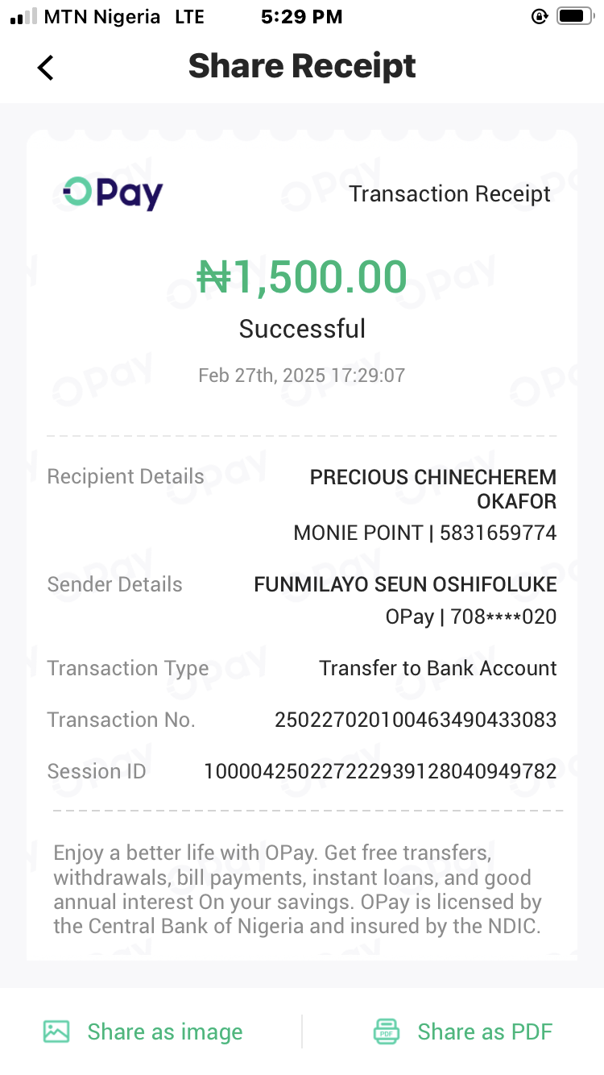The height and width of the screenshot is (1075, 604).
Task: Click the OPay logo on receipt
Action: 114,193
